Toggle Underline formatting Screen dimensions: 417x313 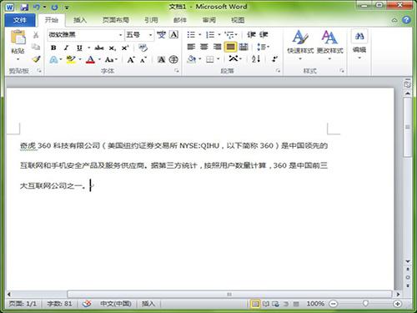[x=79, y=48]
